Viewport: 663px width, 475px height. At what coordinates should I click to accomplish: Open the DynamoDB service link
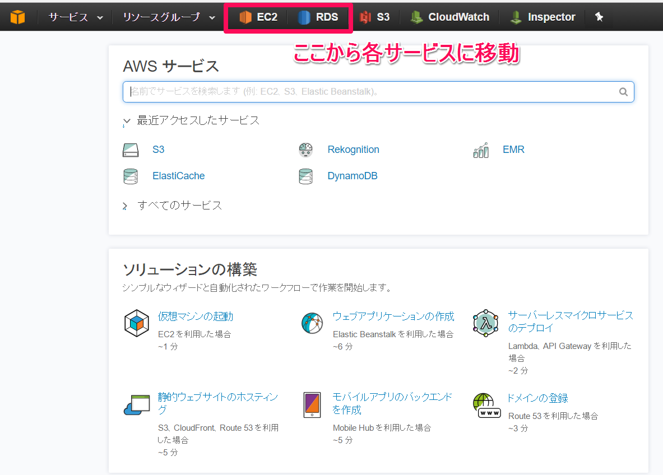click(352, 176)
